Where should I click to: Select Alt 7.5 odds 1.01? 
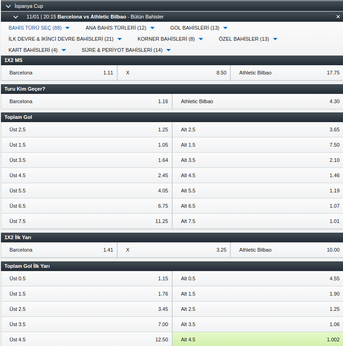[258, 221]
